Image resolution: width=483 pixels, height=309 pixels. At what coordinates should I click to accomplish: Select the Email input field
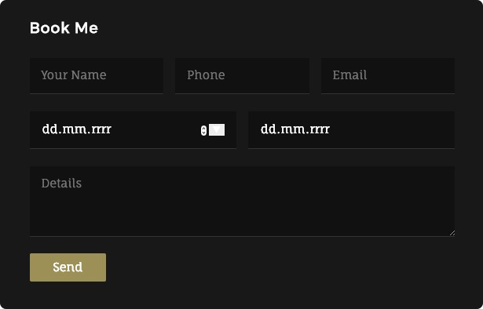(x=388, y=75)
